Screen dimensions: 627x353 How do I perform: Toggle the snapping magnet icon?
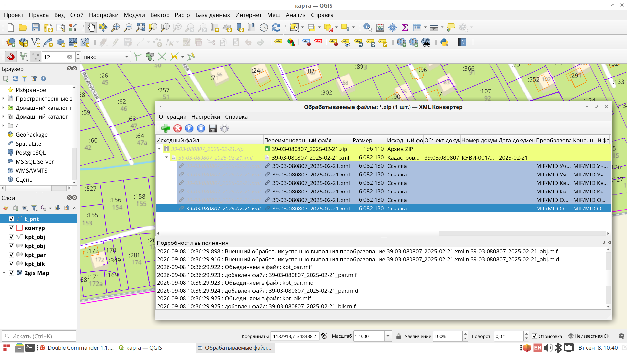tap(11, 57)
